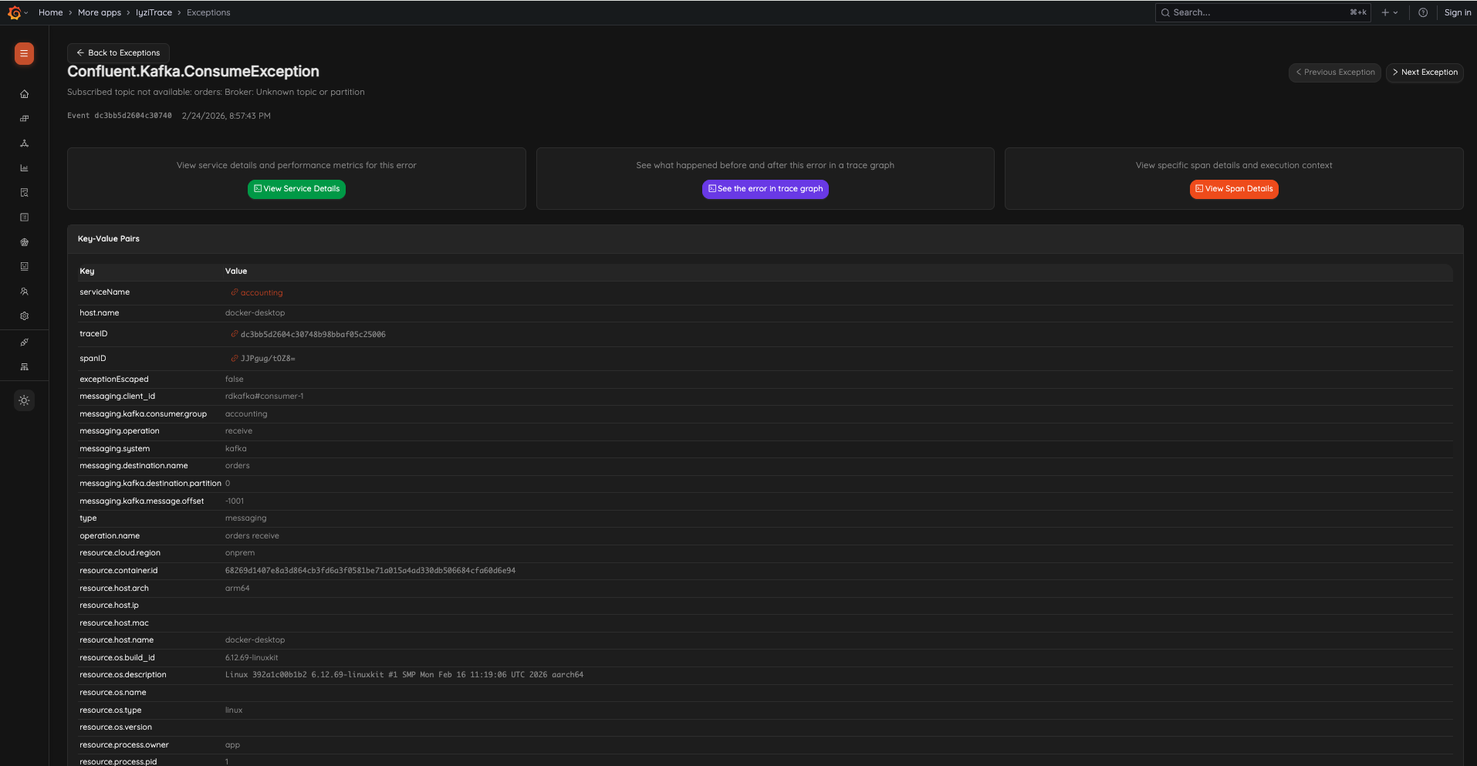The image size is (1477, 766).
Task: Open the orange hamburger menu in sidebar
Action: tap(24, 53)
